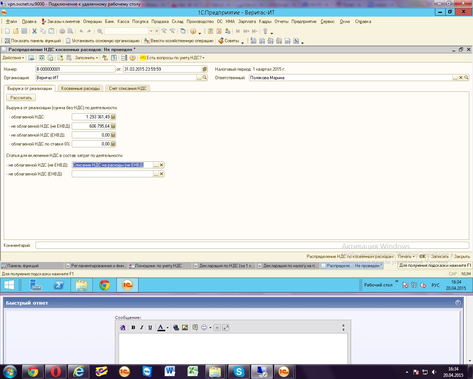
Task: Open the Печать dropdown at bottom
Action: click(x=406, y=256)
